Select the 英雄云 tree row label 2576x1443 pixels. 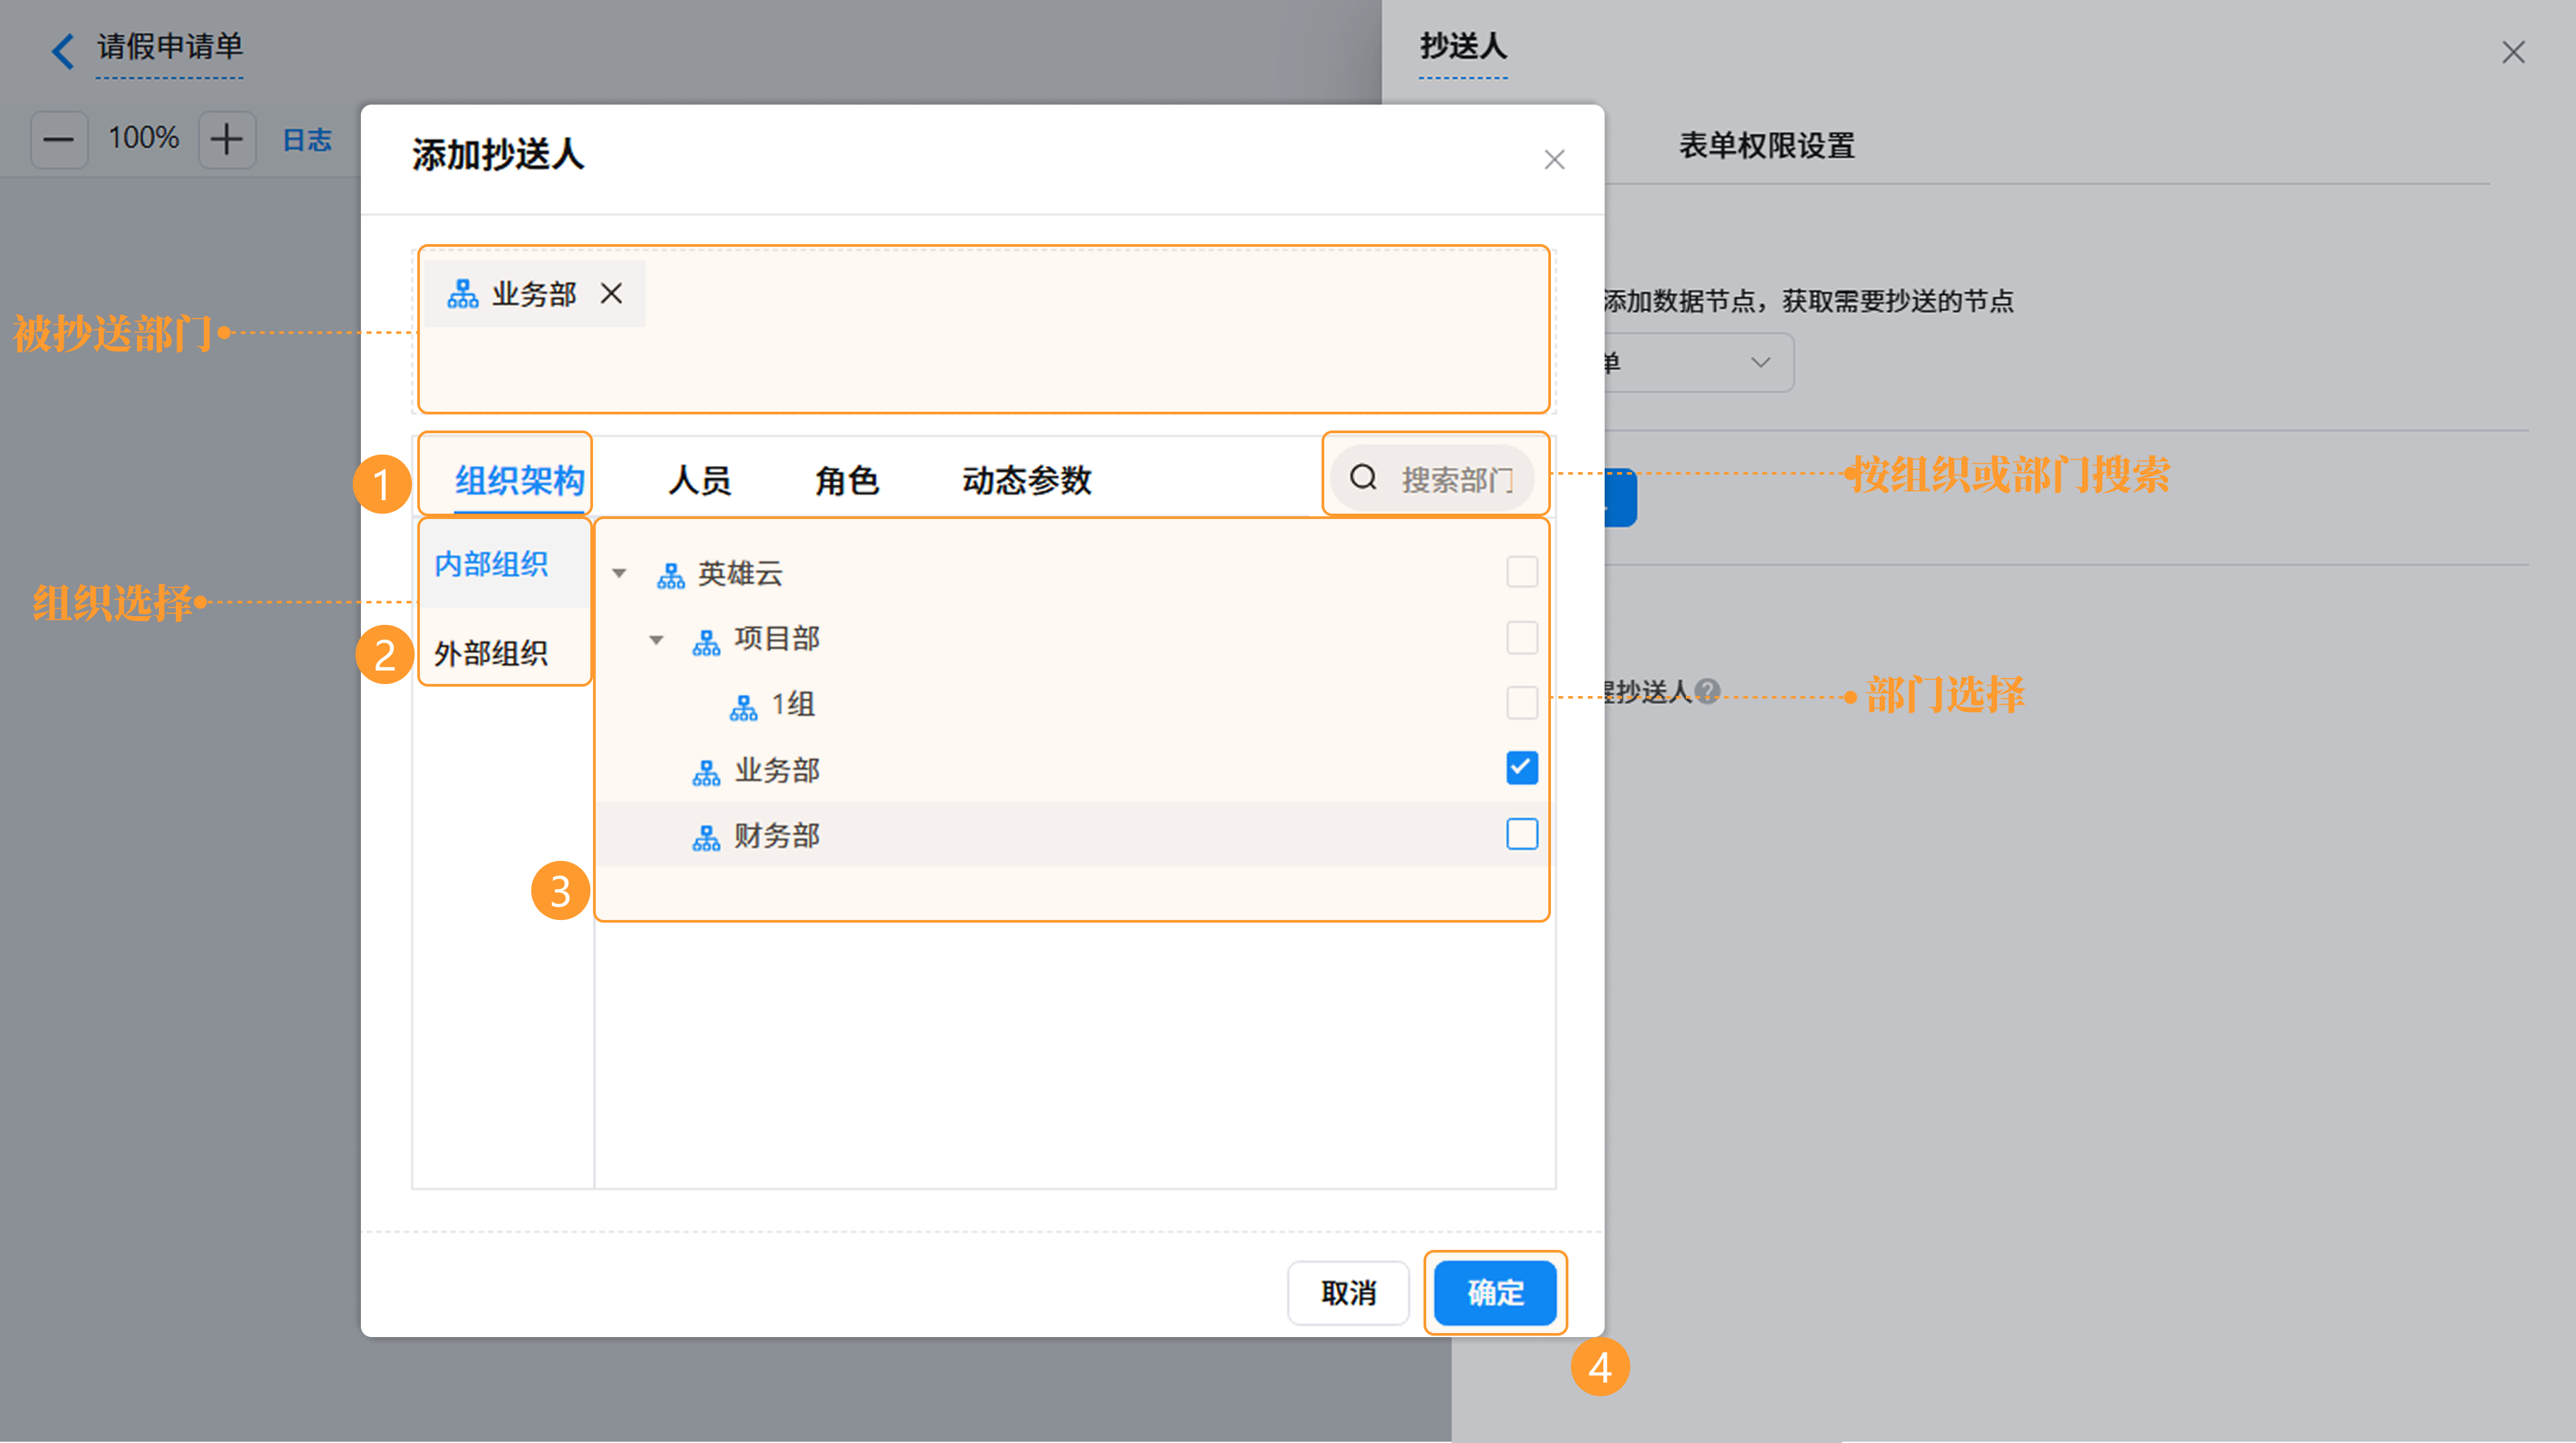coord(740,573)
